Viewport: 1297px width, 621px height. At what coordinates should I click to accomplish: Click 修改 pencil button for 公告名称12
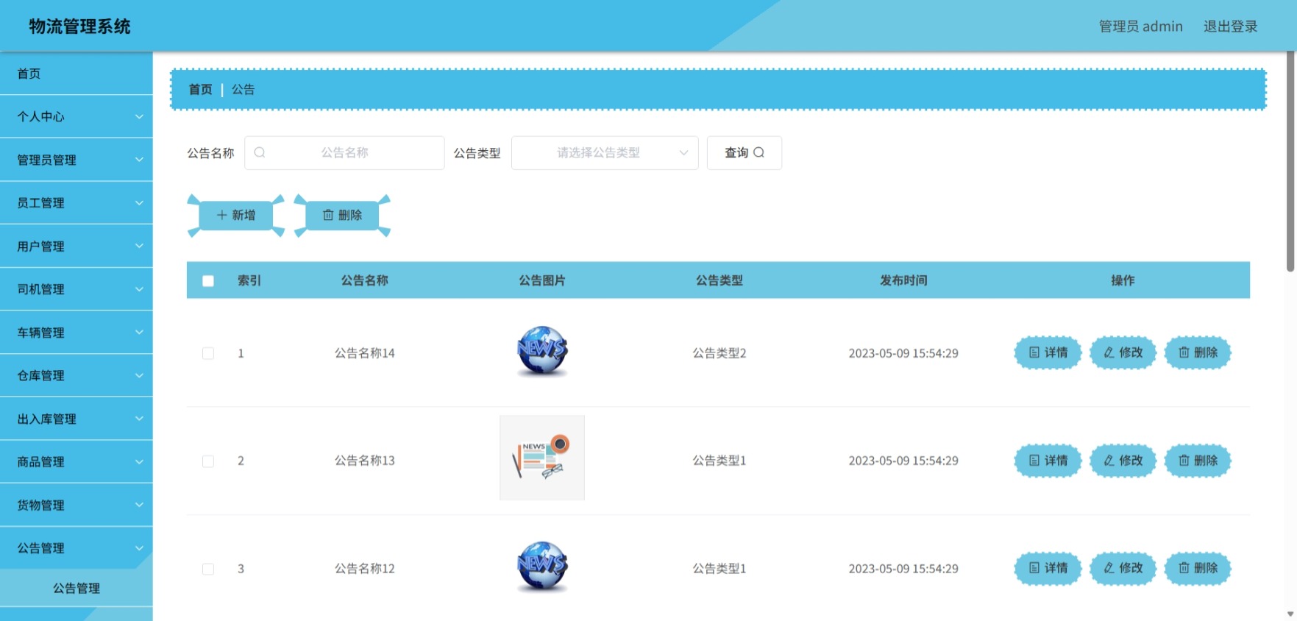point(1123,568)
